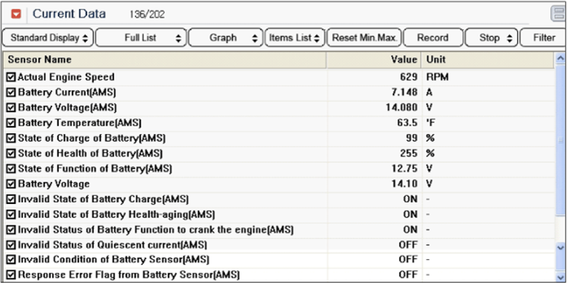Uncheck Invalid State of Battery Health-aging(AMS) checkbox
This screenshot has width=567, height=283.
coord(11,215)
